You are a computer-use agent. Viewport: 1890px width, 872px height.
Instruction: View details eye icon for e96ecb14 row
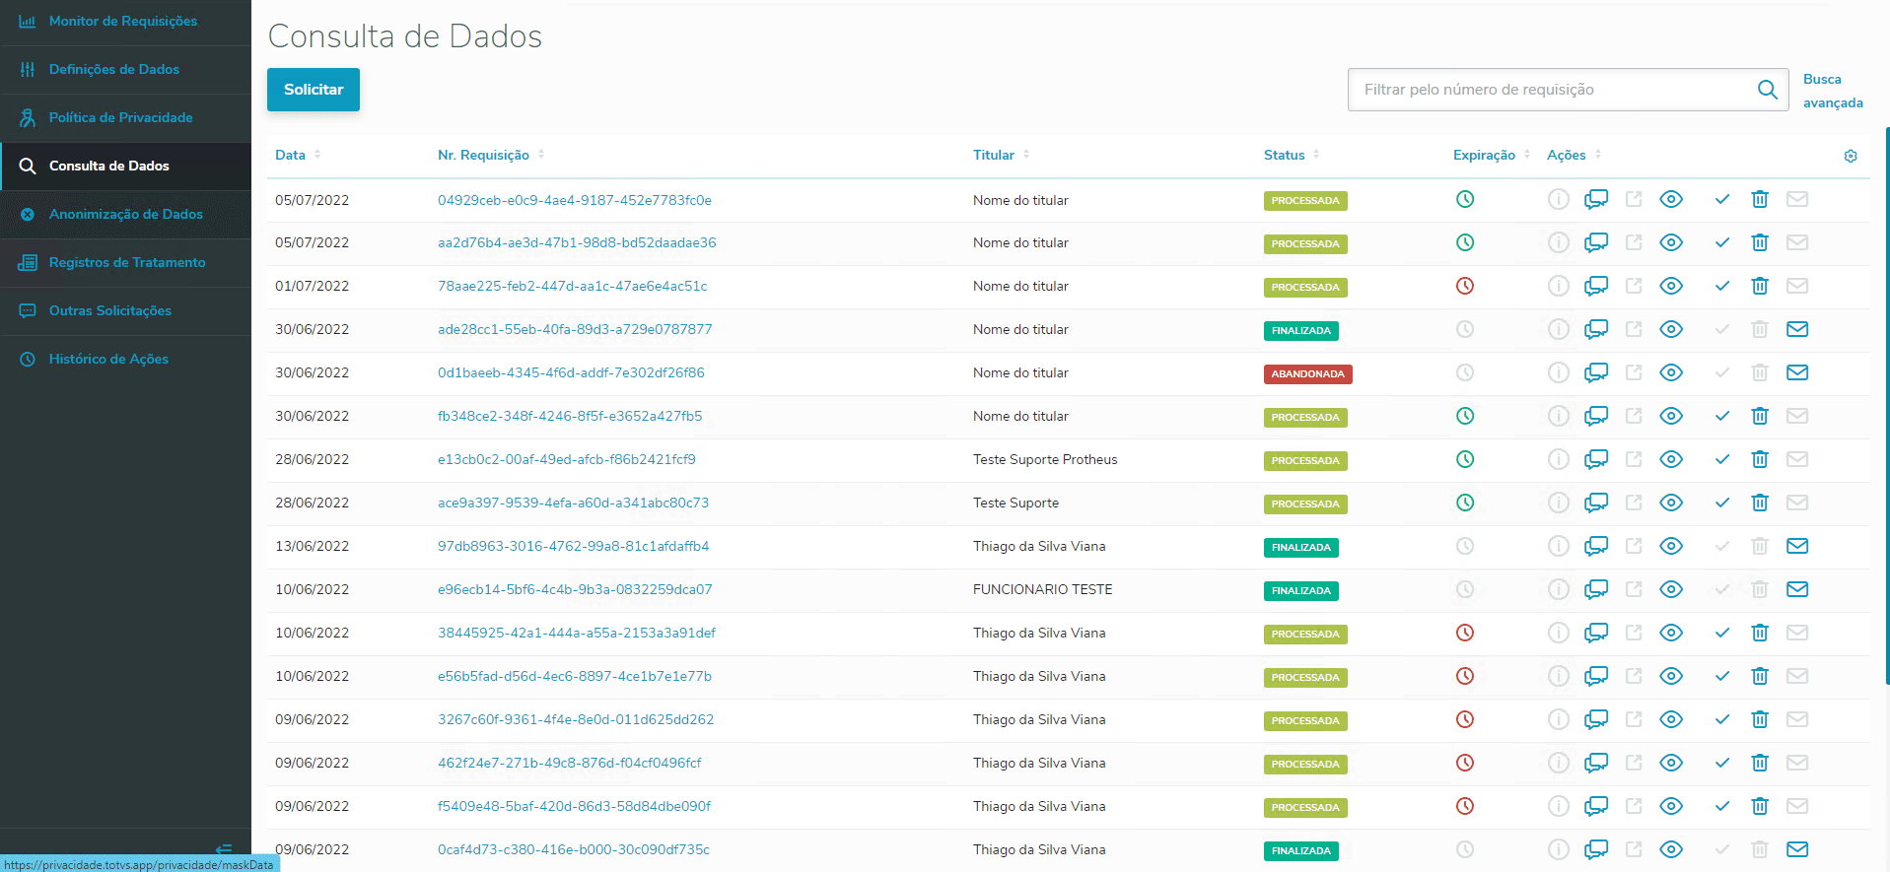coord(1671,589)
